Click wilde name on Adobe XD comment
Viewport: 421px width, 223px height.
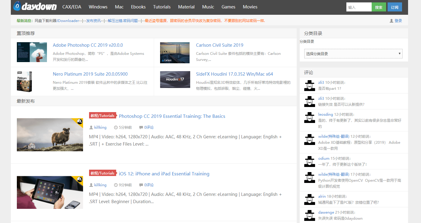coord(334,137)
